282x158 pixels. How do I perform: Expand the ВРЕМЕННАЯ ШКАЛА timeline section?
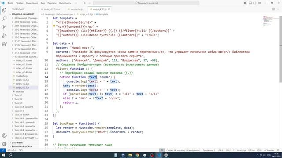click(x=22, y=146)
